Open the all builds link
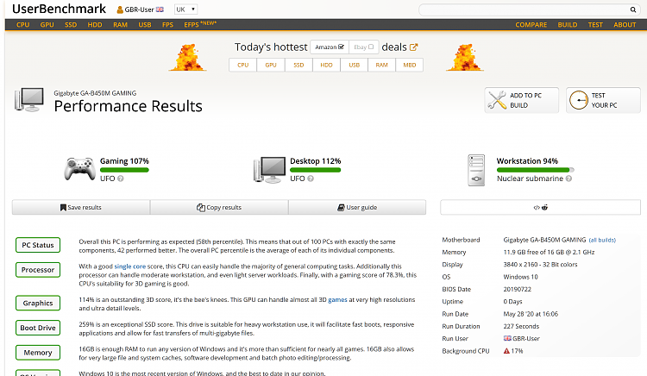The image size is (647, 376). [602, 240]
